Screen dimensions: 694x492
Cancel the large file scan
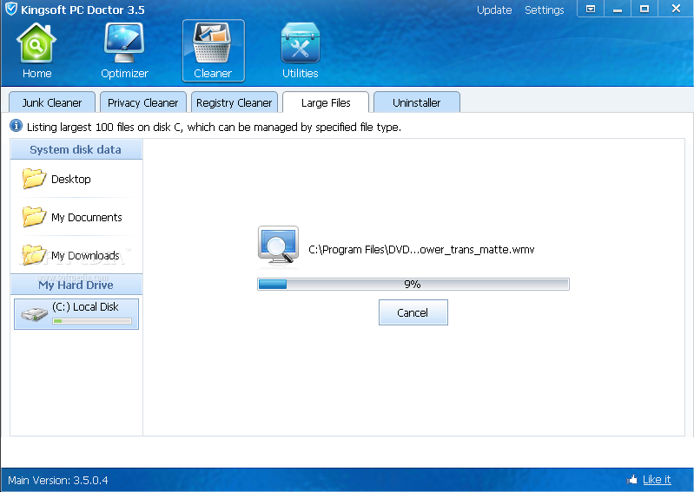click(x=413, y=312)
